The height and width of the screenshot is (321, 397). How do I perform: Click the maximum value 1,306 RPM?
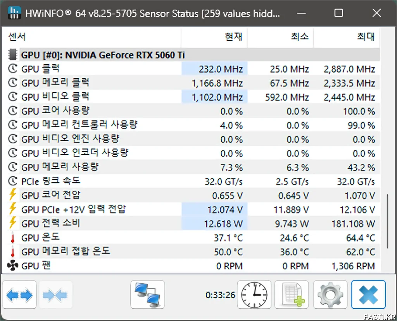coord(353,266)
